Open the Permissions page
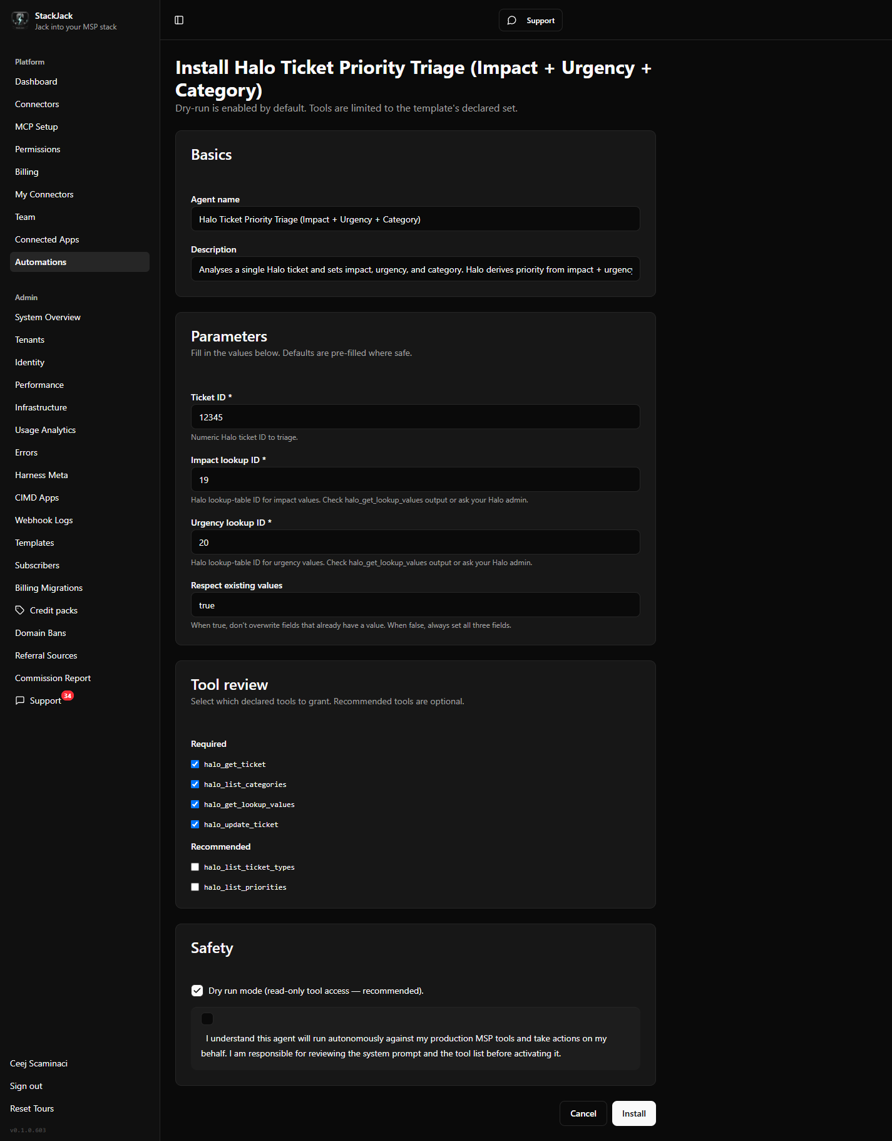 click(79, 149)
